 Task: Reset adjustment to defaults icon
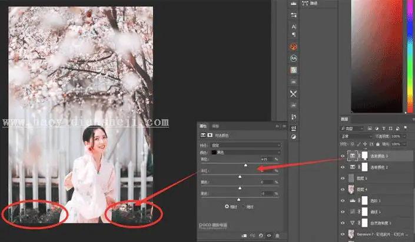tap(261, 236)
